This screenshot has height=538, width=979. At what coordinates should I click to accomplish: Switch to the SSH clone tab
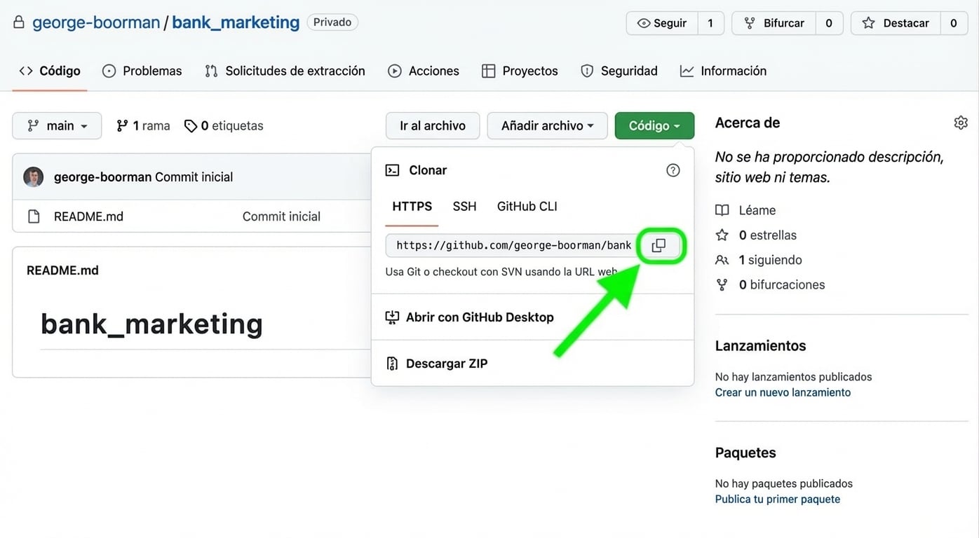point(464,207)
